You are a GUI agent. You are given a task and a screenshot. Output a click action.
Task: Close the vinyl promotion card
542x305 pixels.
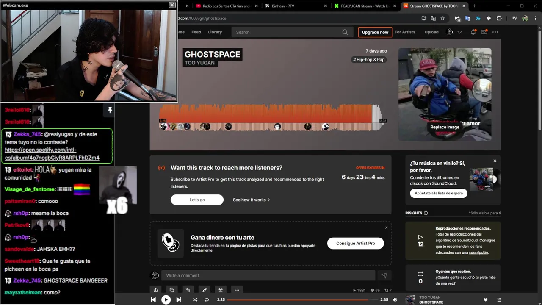tap(495, 161)
